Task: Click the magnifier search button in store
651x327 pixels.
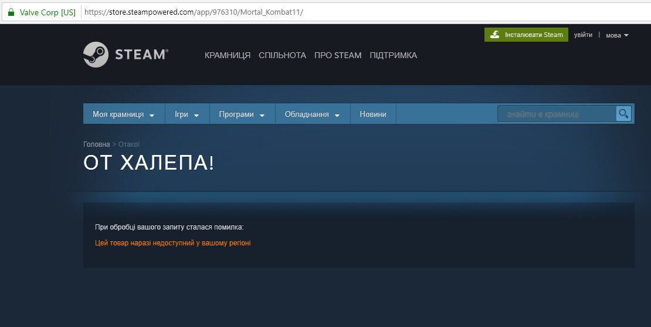Action: [x=623, y=113]
